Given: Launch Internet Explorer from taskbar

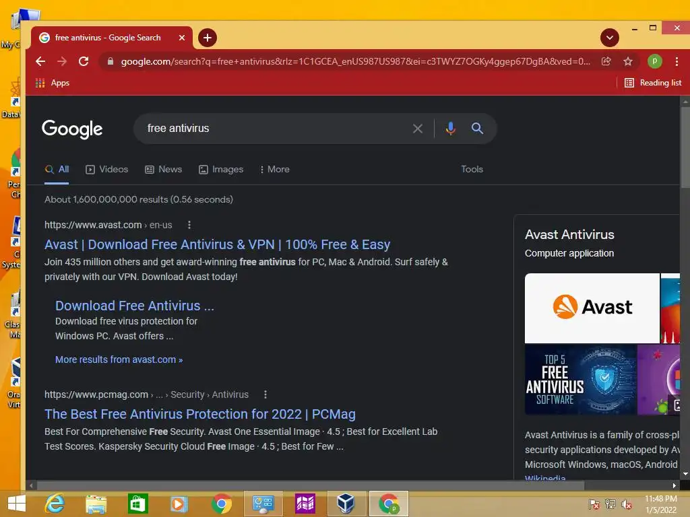Looking at the screenshot, I should (55, 504).
